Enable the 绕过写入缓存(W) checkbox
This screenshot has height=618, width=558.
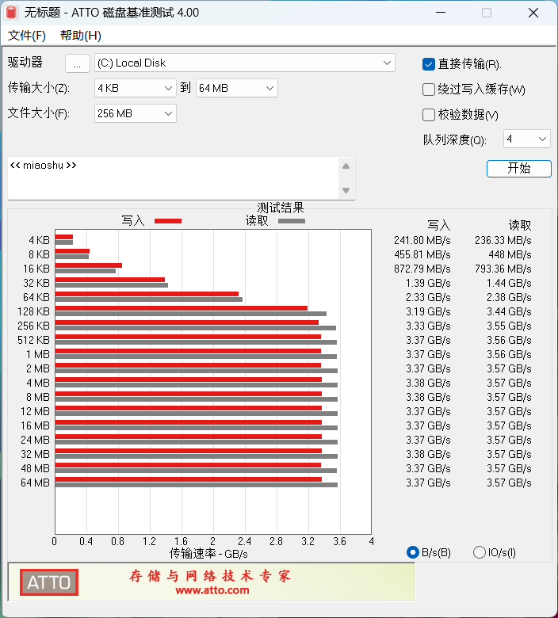(x=429, y=90)
